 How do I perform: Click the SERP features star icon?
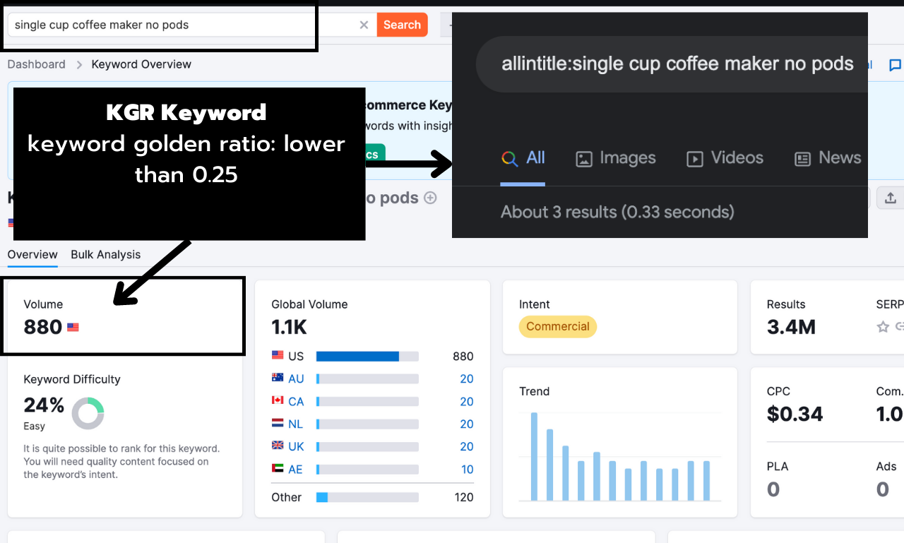pos(882,327)
